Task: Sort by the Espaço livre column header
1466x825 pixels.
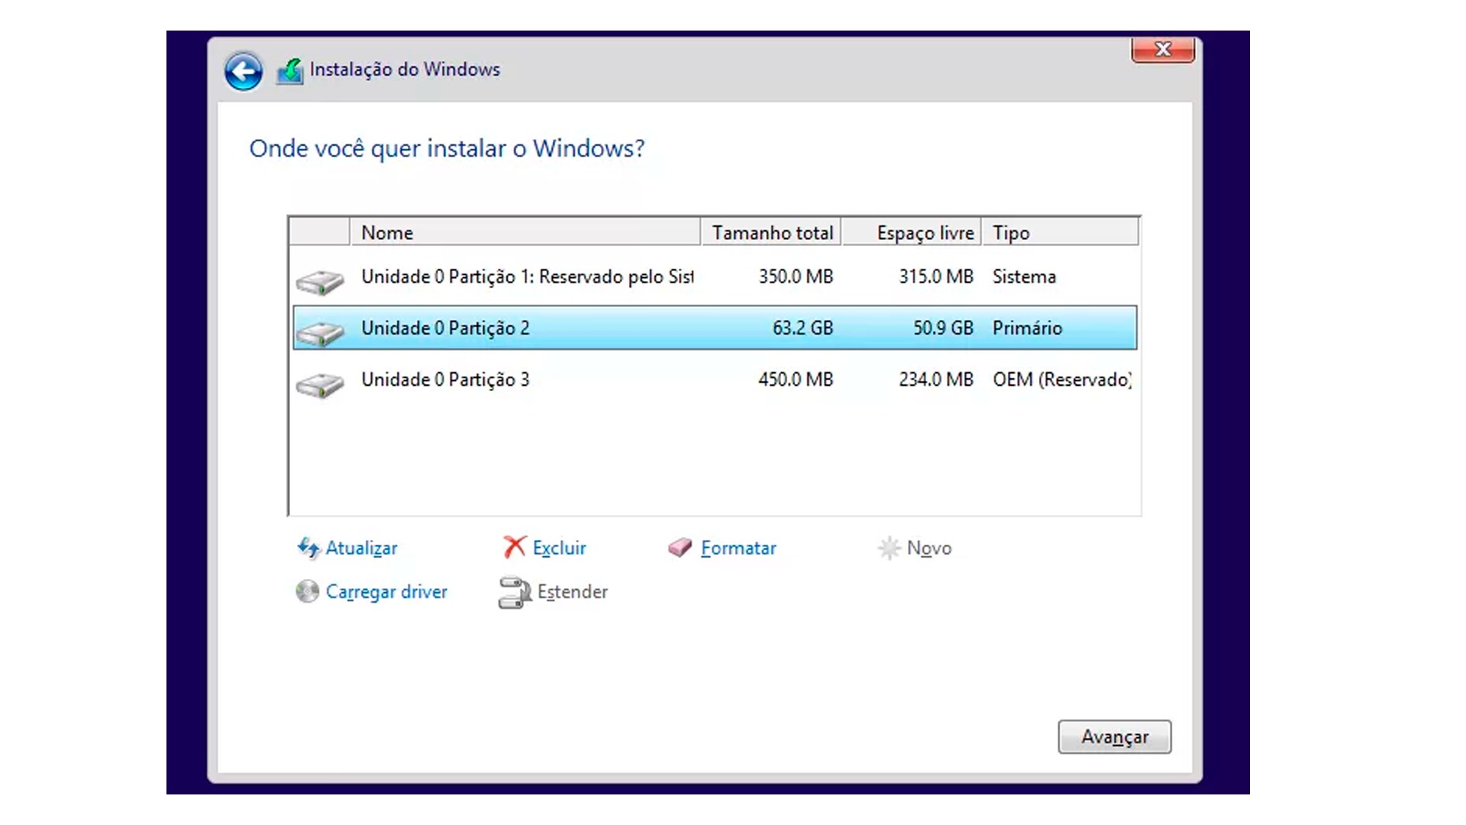Action: (x=912, y=232)
